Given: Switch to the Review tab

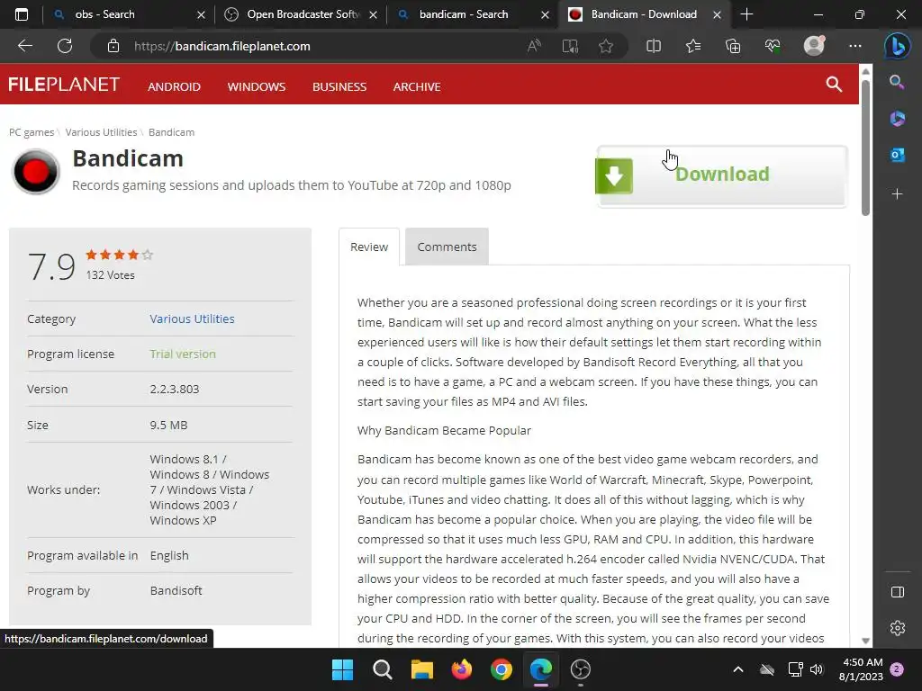Looking at the screenshot, I should [369, 247].
